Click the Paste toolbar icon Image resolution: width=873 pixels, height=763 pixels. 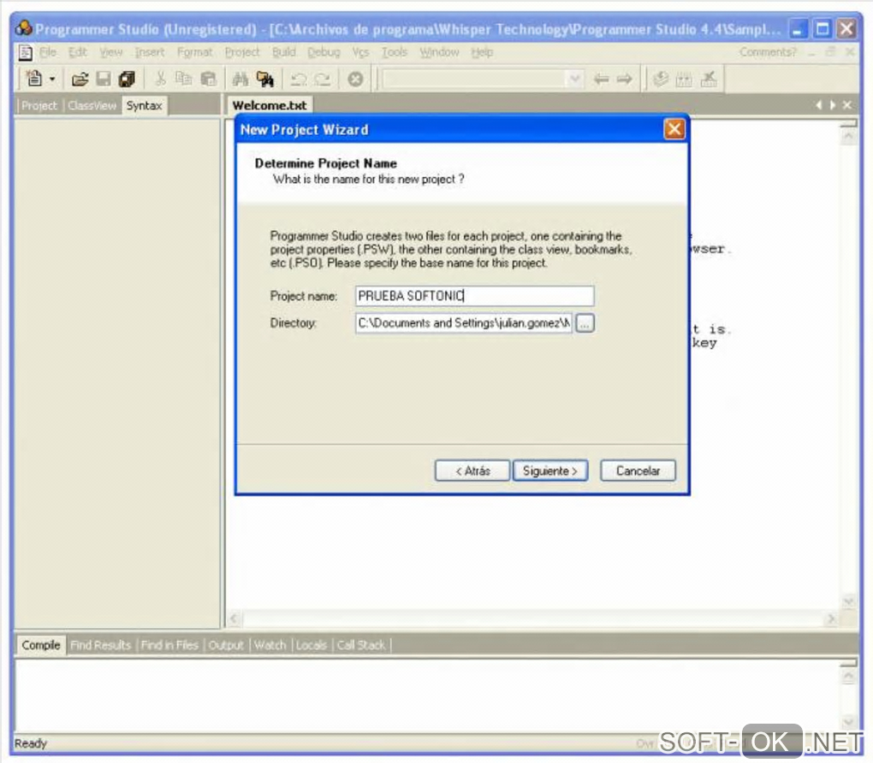208,79
